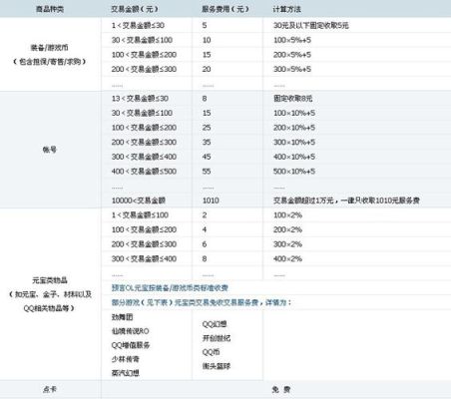
Task: Click the '商品种类' column header
Action: click(x=50, y=9)
